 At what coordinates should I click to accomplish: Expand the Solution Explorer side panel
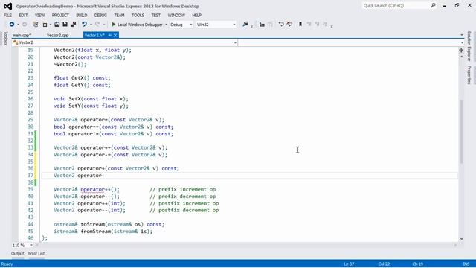(469, 46)
